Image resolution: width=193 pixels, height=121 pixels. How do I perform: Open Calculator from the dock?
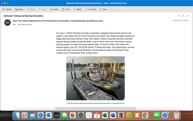click(x=121, y=115)
